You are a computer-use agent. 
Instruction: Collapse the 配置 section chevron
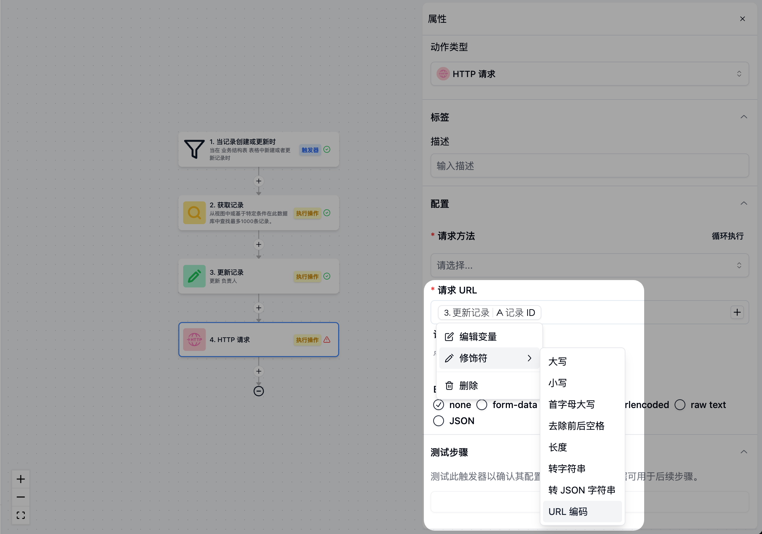pos(744,203)
